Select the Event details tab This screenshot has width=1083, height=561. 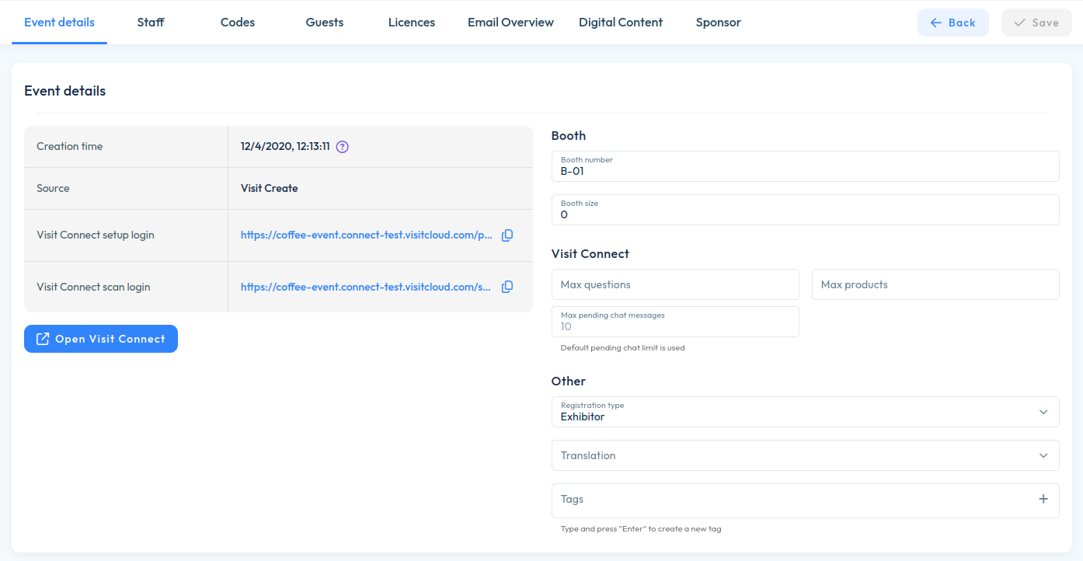60,23
